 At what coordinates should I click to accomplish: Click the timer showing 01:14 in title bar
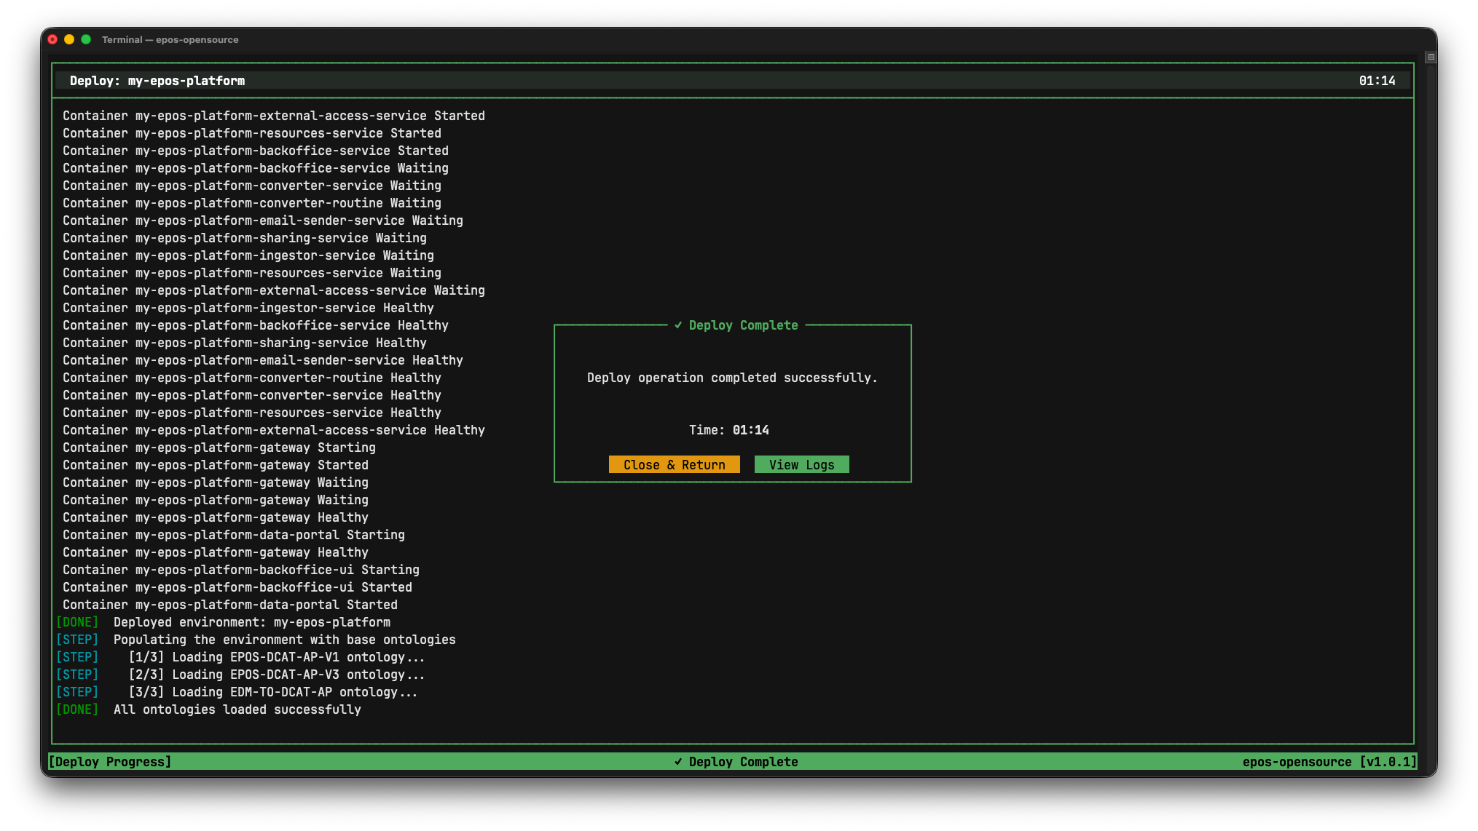[x=1377, y=81]
